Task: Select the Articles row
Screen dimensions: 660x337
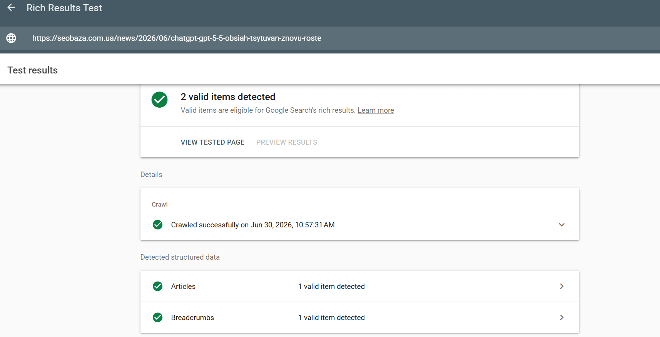Action: point(359,286)
